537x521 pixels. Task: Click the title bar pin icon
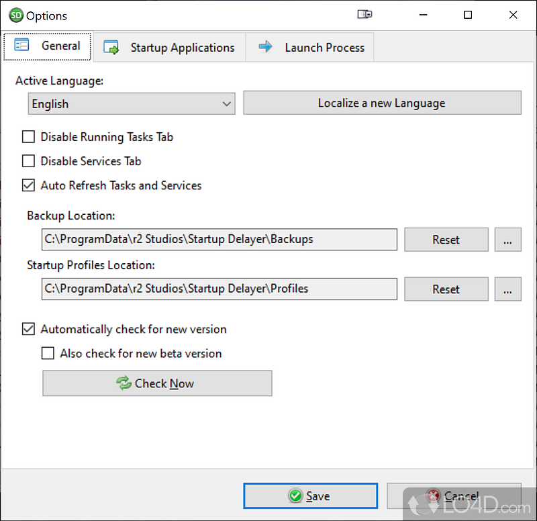click(364, 15)
